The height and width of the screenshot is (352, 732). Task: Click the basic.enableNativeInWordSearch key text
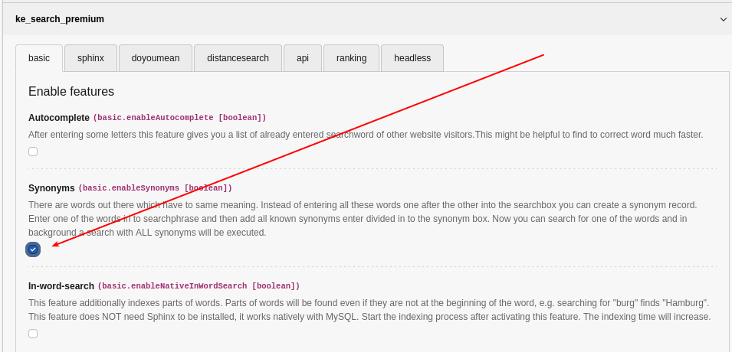pyautogui.click(x=199, y=285)
